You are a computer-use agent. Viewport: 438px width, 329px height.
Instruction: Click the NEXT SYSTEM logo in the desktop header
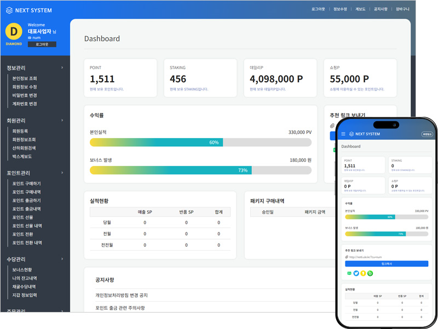[29, 10]
